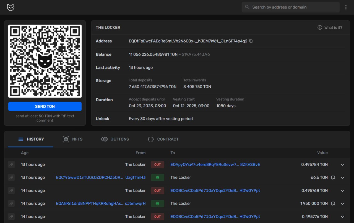Open address EQApyOYsW7u4ere8RqYERuSevw7… 8ZKVSBvE
Viewport: 354px width, 223px height.
215,164
